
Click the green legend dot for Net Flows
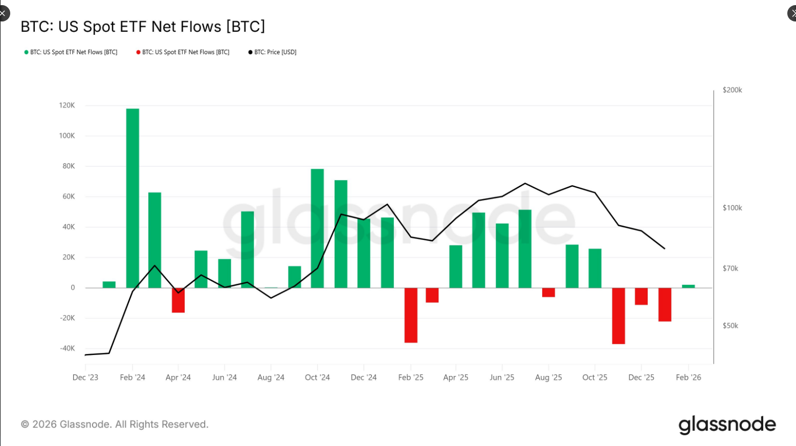pyautogui.click(x=26, y=52)
